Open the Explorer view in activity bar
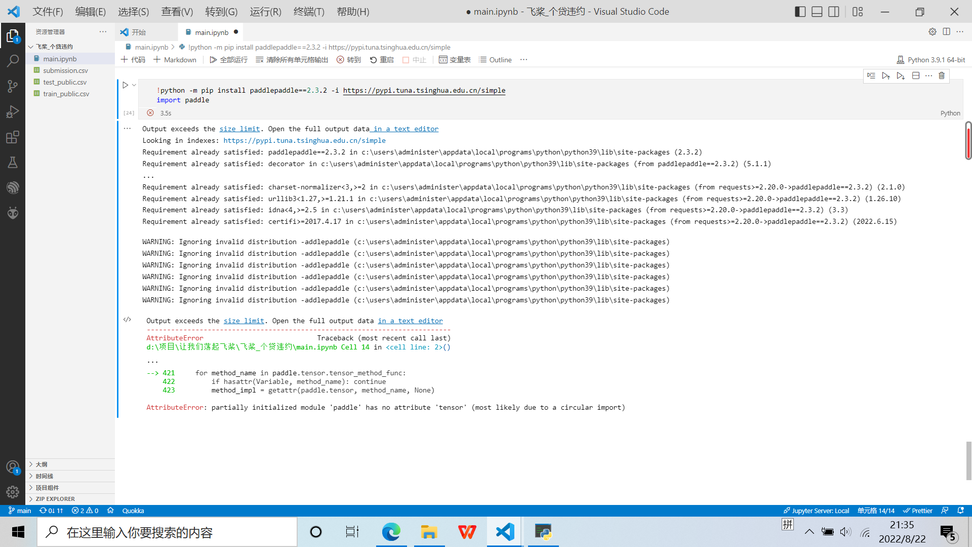This screenshot has height=547, width=972. click(13, 35)
